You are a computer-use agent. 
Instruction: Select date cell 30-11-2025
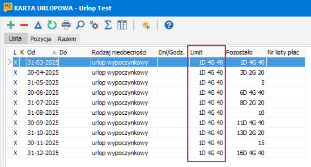click(x=43, y=143)
